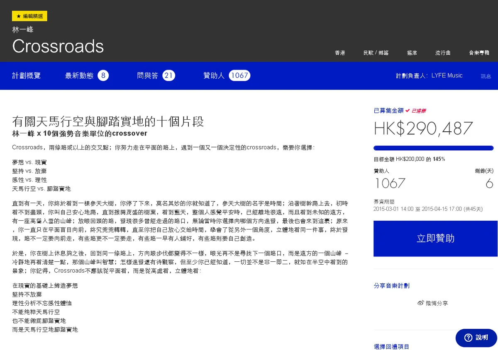Image resolution: width=498 pixels, height=350 pixels.
Task: Click the line 而是天馬行空地腳踏實地
Action: (x=45, y=330)
